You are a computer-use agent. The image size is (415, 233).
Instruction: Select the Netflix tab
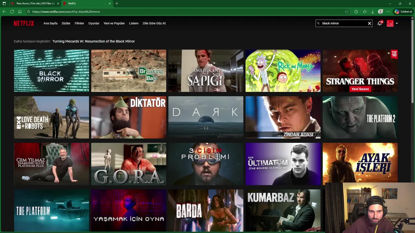[87, 4]
